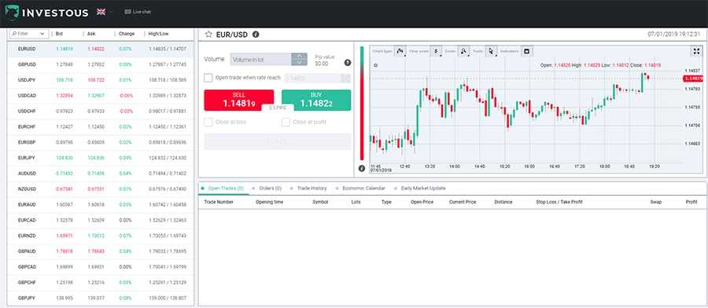
Task: Adjust volume with the stepper arrows
Action: 300,59
